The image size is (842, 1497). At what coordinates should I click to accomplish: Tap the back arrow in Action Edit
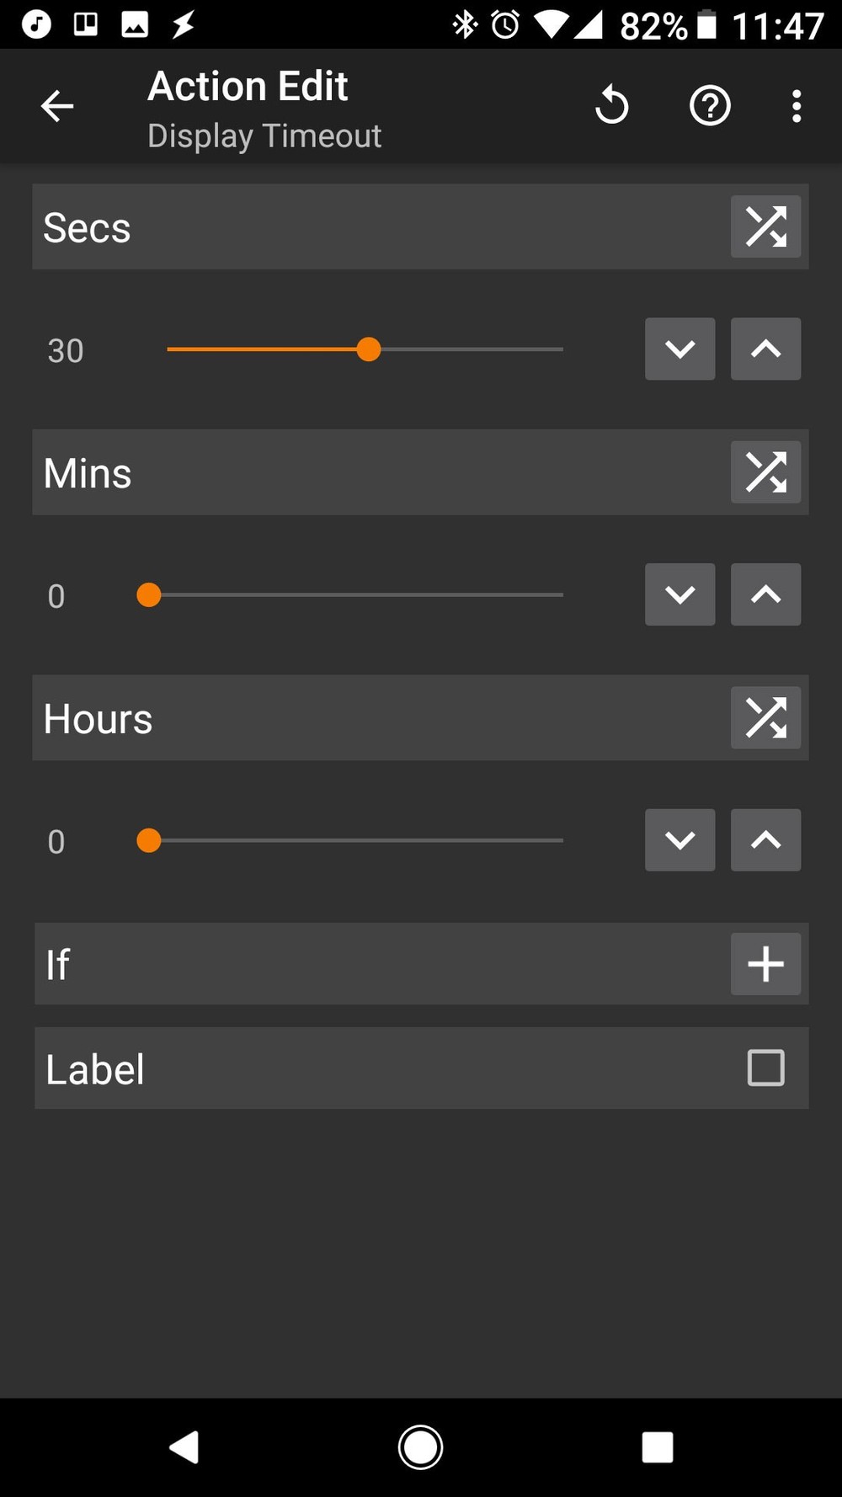point(57,106)
